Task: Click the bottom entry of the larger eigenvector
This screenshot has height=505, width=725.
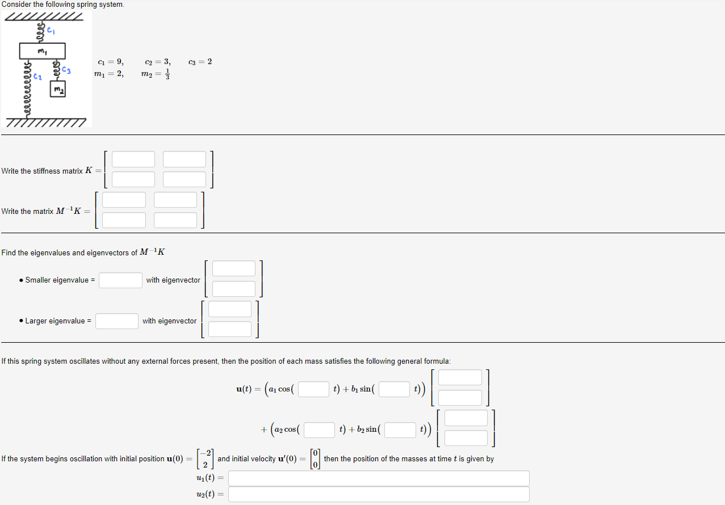Action: click(x=229, y=329)
